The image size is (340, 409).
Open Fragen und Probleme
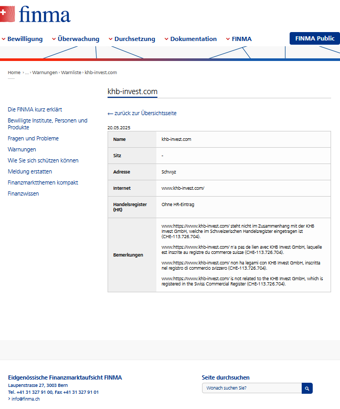(x=33, y=138)
